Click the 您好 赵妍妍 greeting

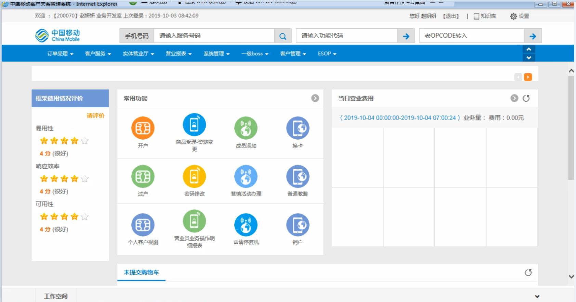pyautogui.click(x=423, y=16)
